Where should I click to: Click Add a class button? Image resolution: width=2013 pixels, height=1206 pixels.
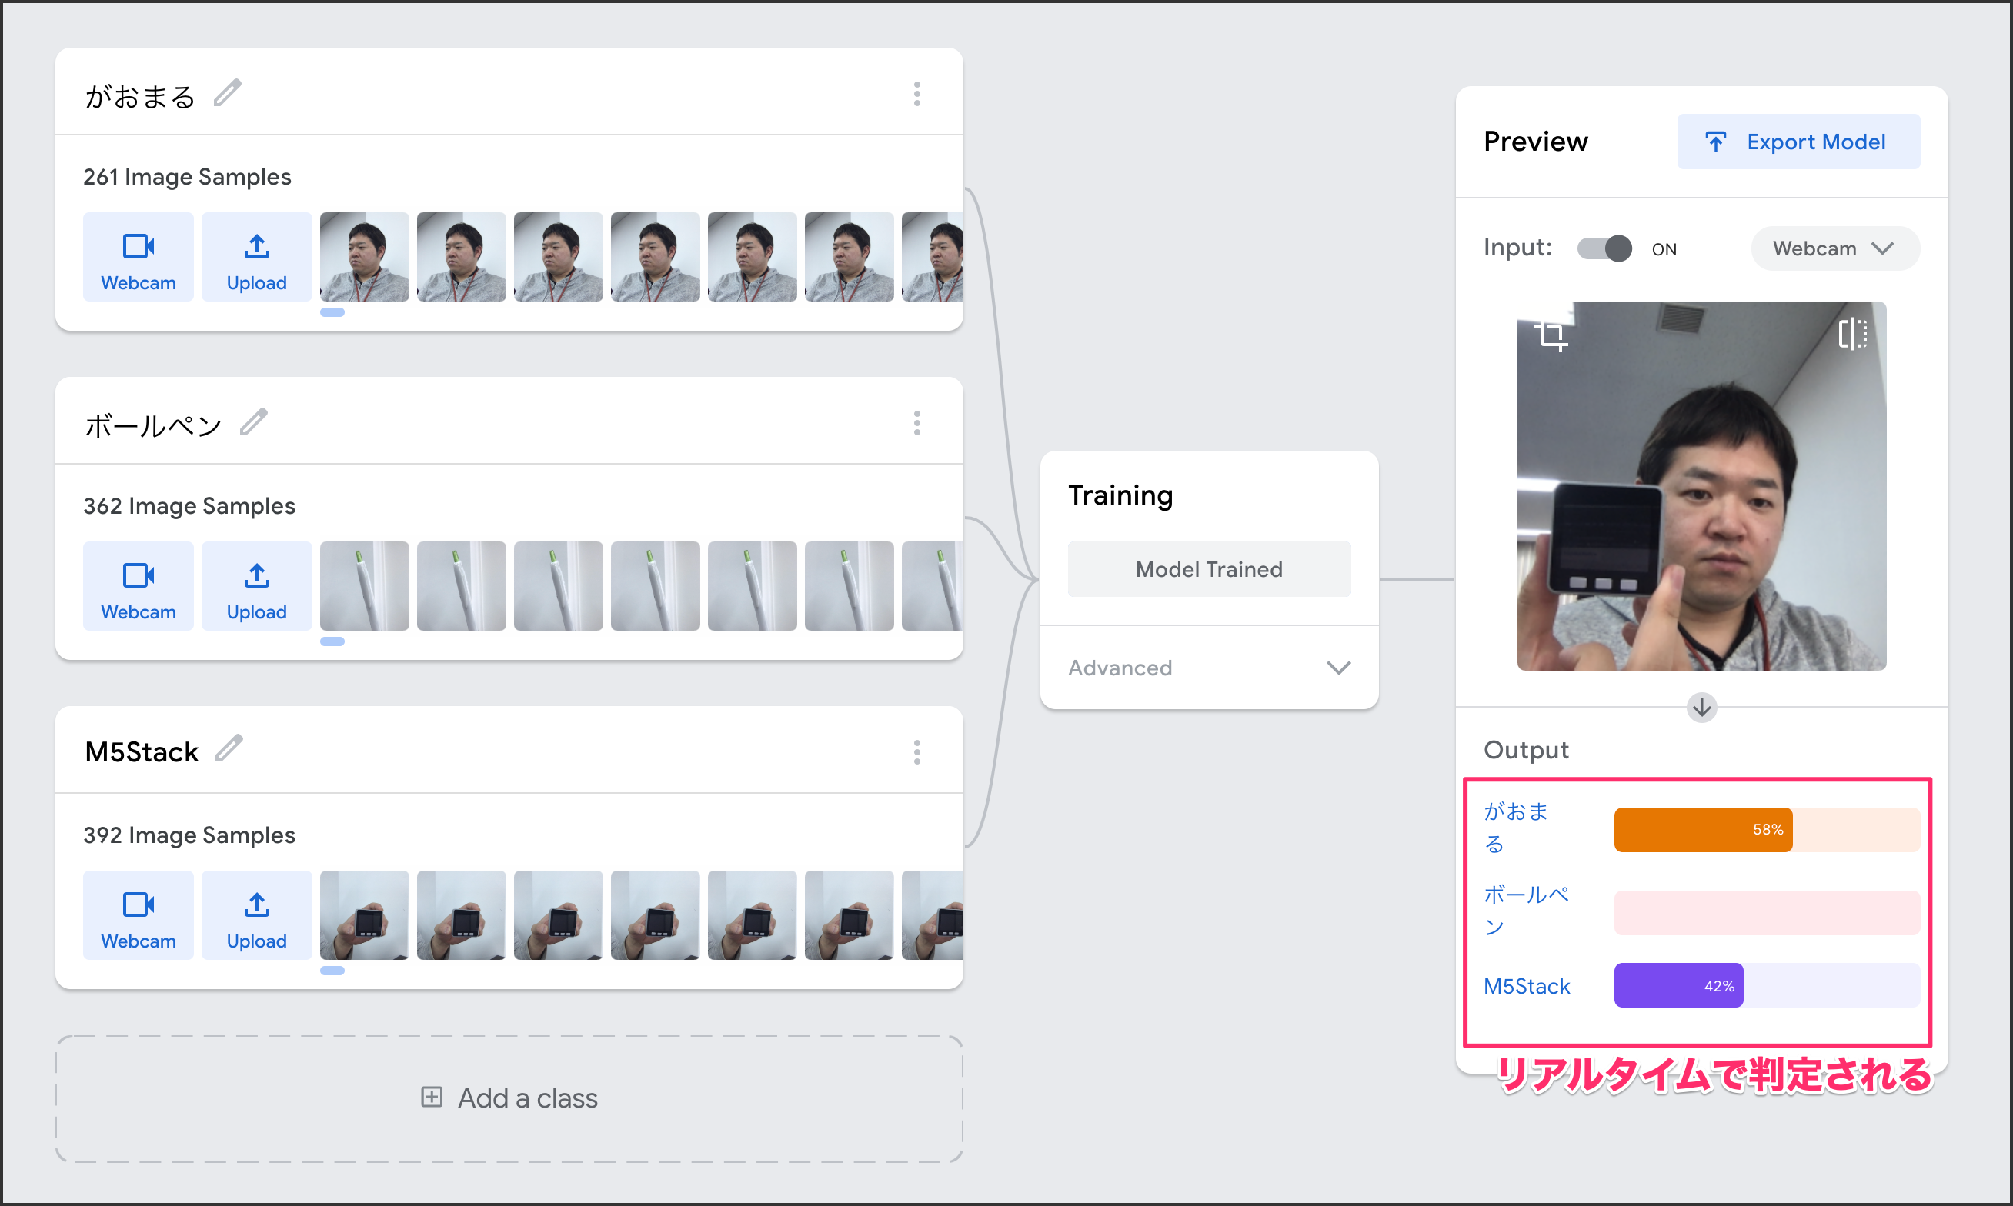[x=509, y=1099]
